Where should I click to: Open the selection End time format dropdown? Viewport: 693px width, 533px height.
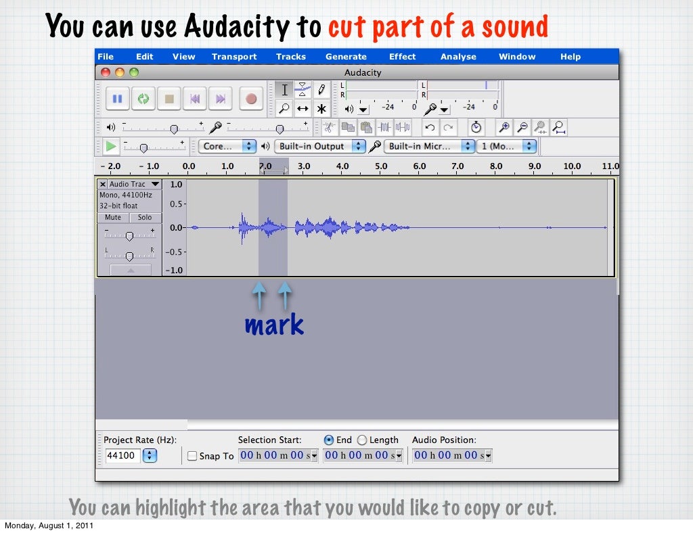click(399, 456)
